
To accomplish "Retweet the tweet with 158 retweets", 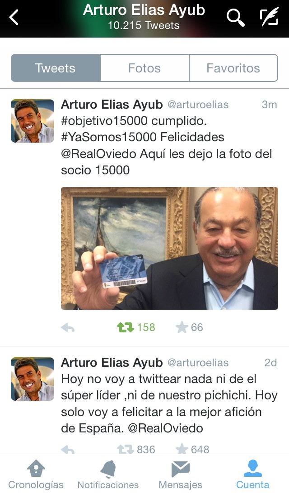I will pos(126,327).
